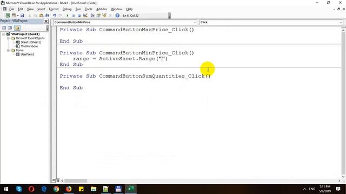Viewport: 346px width, 194px height.
Task: Select Microsoft Excel Objects folder
Action: coord(30,38)
